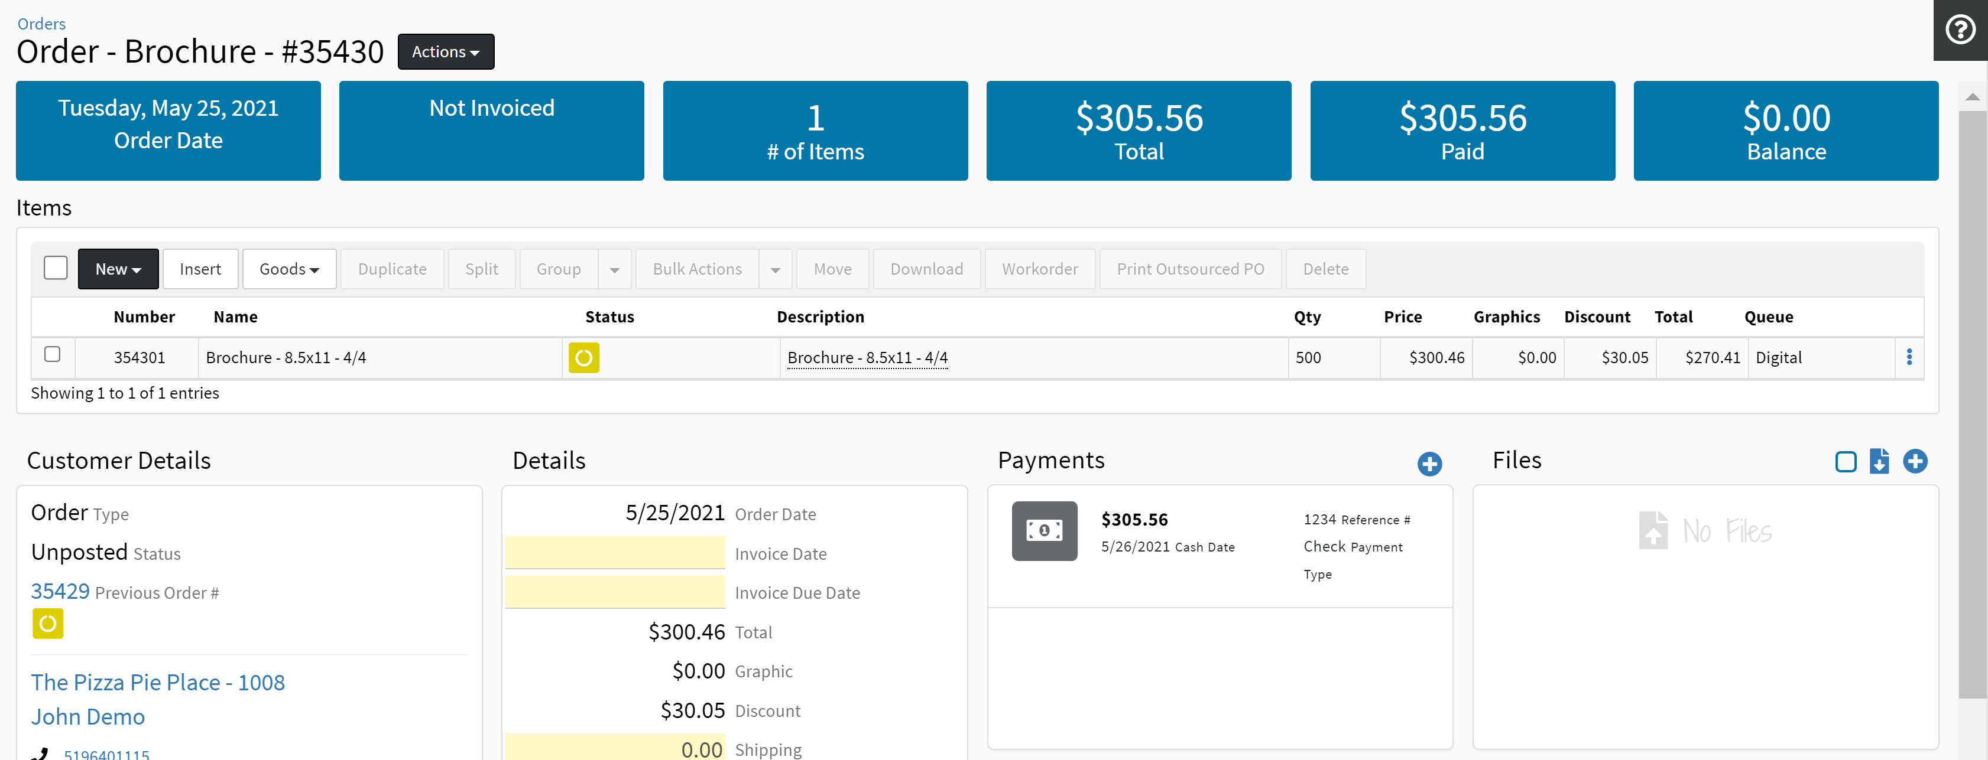Open the help question mark icon
Image resolution: width=1988 pixels, height=760 pixels.
pyautogui.click(x=1960, y=30)
